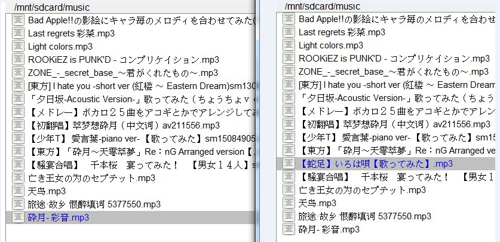Click file icon beside 【蛇足】いろは唄 in right list
500x242 pixels.
(x=289, y=164)
